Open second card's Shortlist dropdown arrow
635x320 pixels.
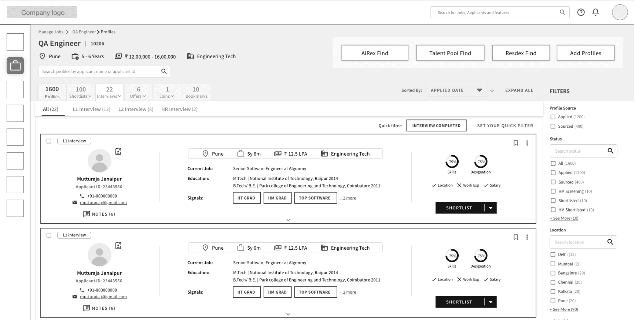pos(491,302)
